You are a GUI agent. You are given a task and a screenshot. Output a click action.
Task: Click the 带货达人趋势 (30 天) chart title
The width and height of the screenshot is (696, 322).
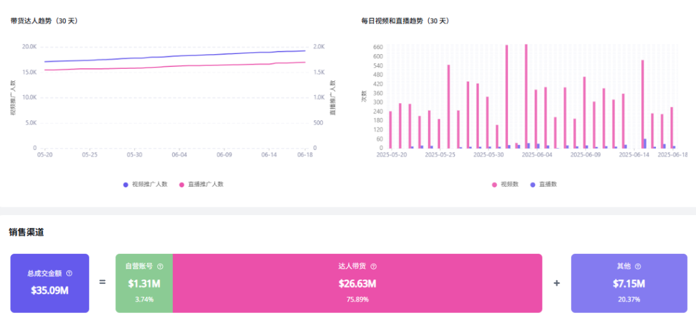44,21
